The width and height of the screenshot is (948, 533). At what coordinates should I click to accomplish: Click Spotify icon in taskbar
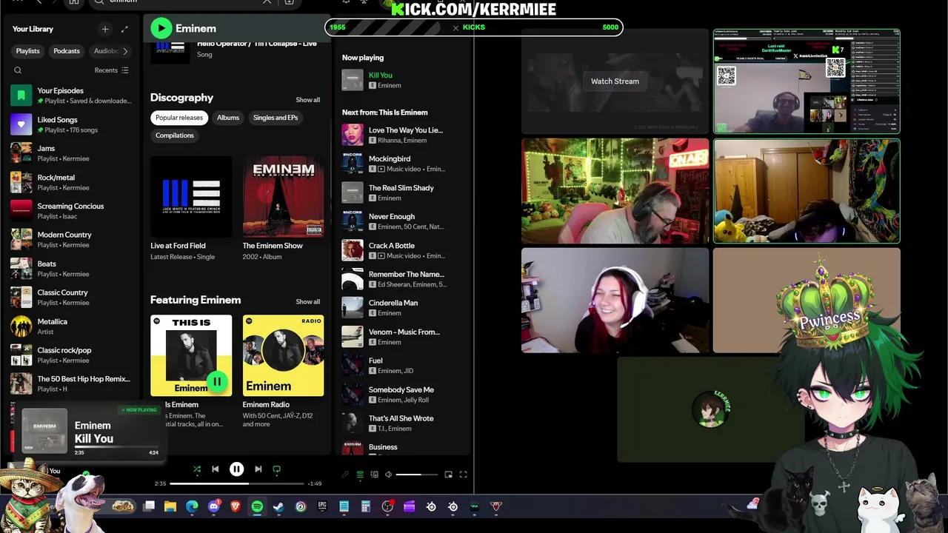click(257, 506)
